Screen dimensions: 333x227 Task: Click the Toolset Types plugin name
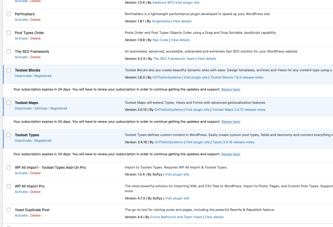coord(27,135)
